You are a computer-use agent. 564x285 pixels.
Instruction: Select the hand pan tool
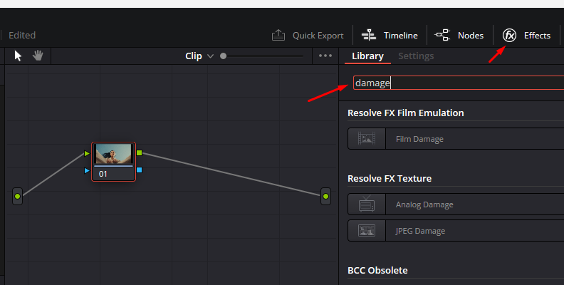click(37, 56)
